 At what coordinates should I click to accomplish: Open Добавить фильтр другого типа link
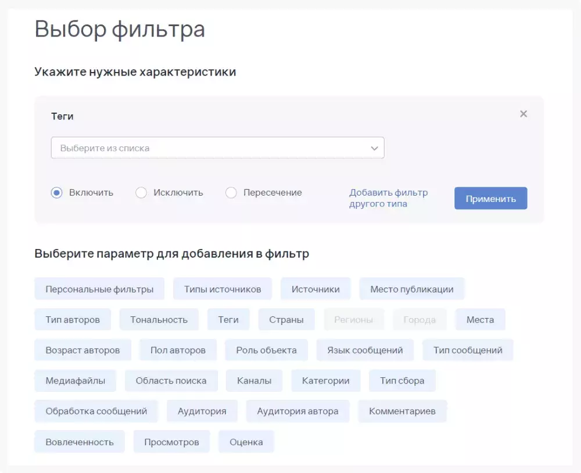[388, 198]
